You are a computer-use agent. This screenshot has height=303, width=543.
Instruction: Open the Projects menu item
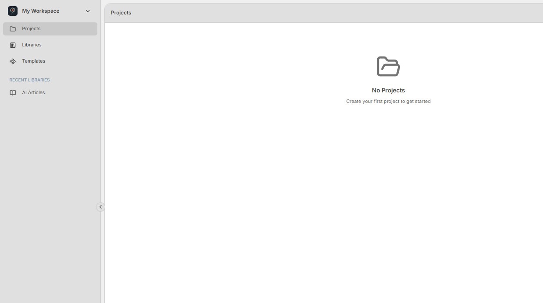tap(50, 29)
